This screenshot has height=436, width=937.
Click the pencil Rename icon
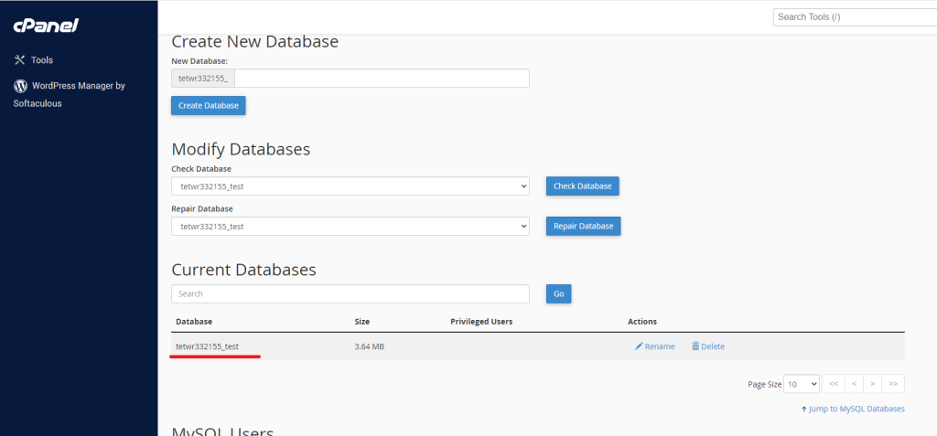639,346
